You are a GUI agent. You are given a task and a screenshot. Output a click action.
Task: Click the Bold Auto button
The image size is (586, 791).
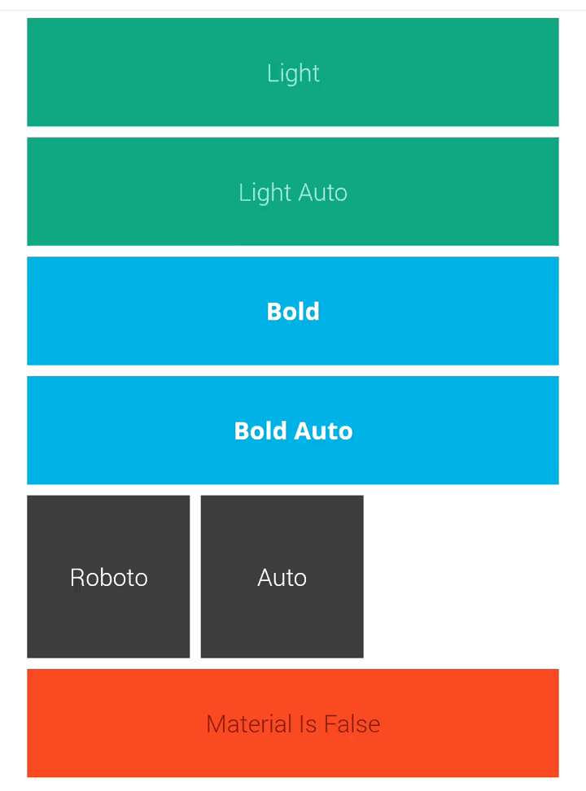tap(293, 430)
